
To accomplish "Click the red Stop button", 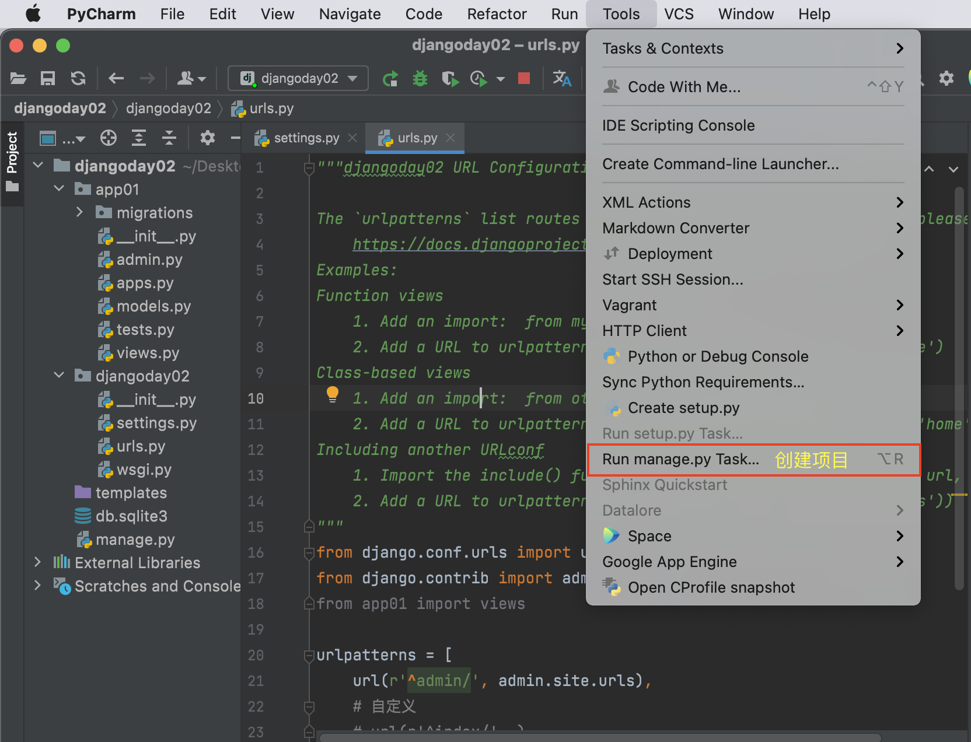I will point(524,78).
